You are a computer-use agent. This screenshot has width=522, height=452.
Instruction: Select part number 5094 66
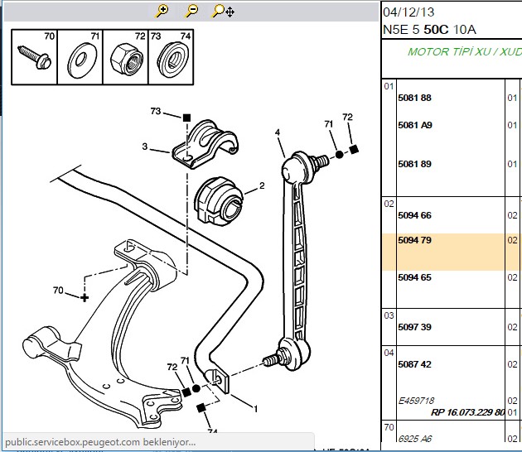pyautogui.click(x=414, y=215)
